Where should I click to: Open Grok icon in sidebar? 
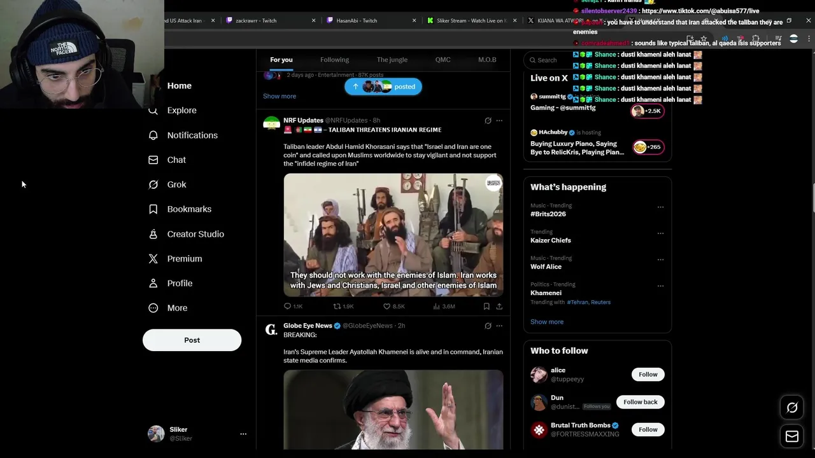pos(153,184)
